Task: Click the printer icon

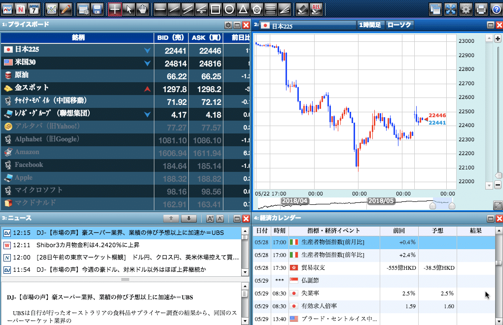Action: point(481,9)
